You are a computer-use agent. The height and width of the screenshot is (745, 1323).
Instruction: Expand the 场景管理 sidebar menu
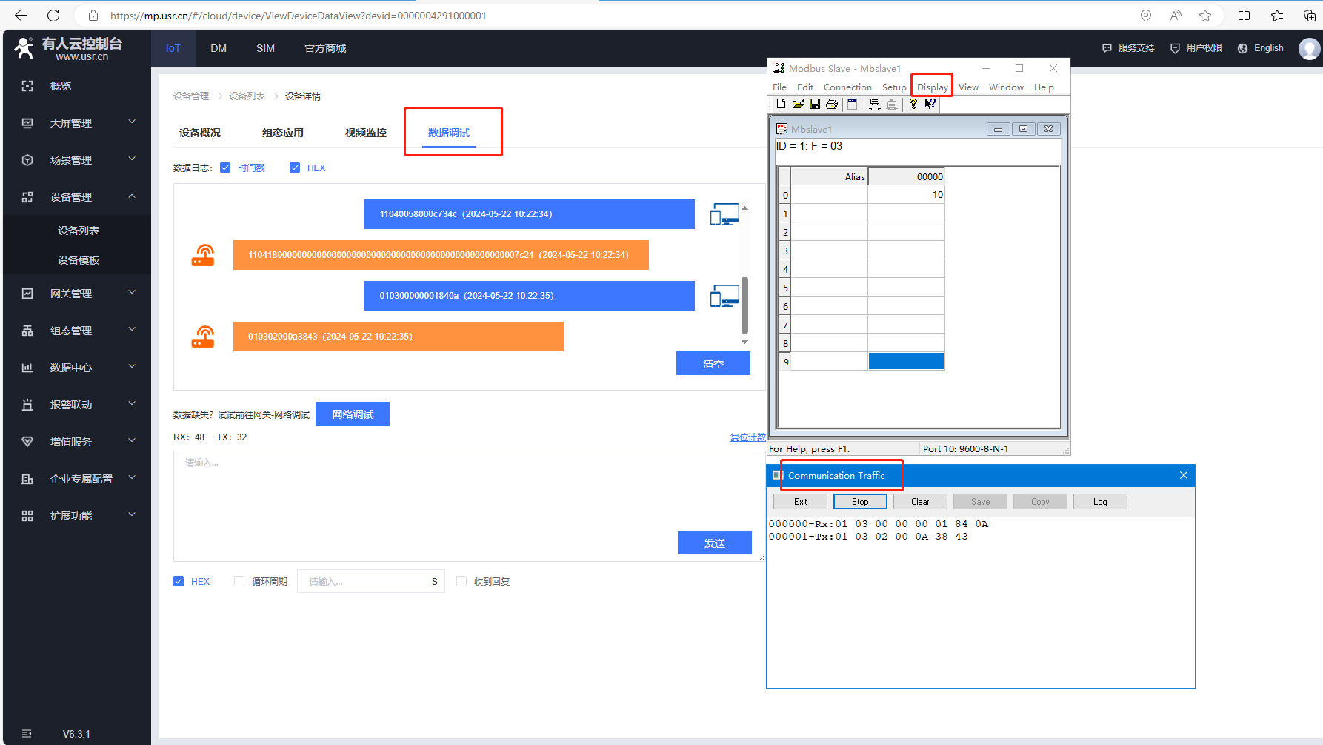click(x=77, y=160)
